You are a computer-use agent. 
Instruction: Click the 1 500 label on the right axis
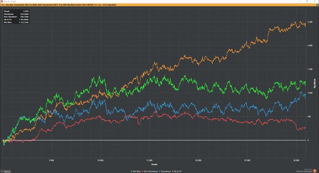click(310, 69)
